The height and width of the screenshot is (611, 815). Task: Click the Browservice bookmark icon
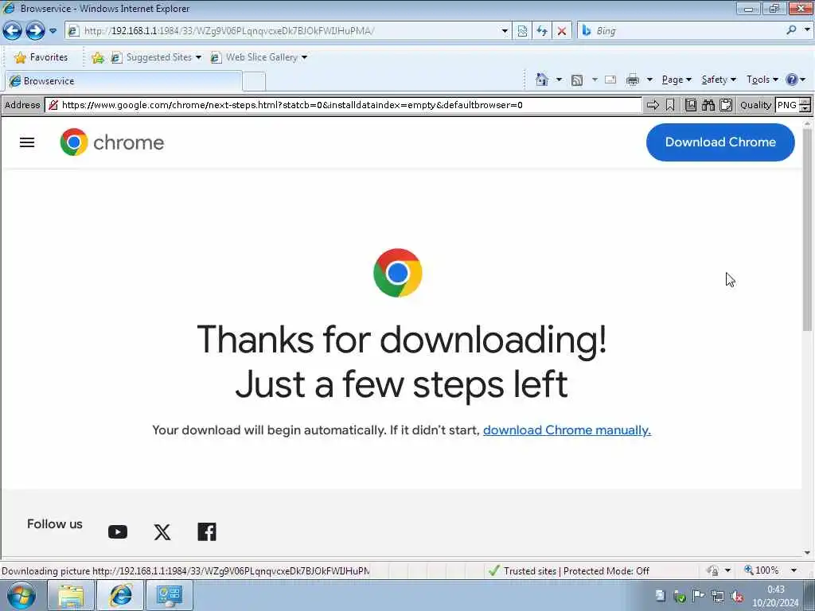(x=670, y=105)
